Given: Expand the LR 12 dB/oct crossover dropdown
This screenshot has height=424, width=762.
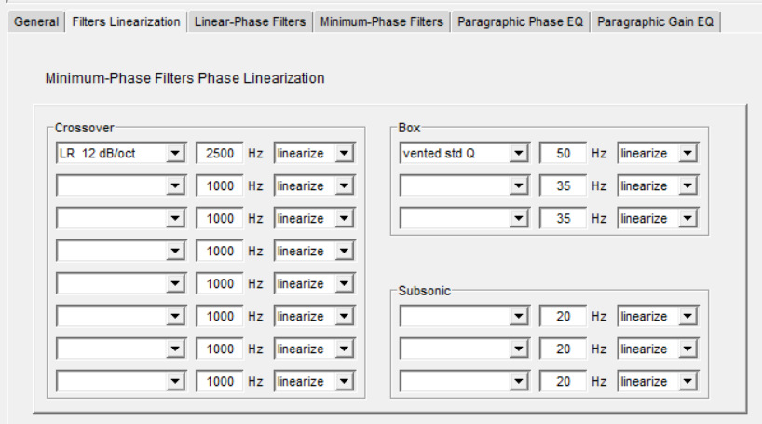Looking at the screenshot, I should pos(175,154).
